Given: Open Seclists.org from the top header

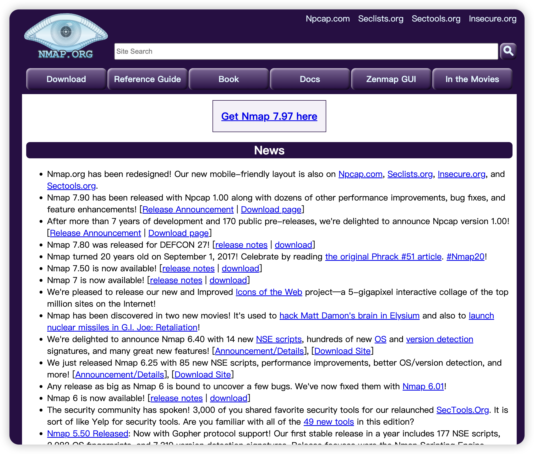Looking at the screenshot, I should 380,19.
